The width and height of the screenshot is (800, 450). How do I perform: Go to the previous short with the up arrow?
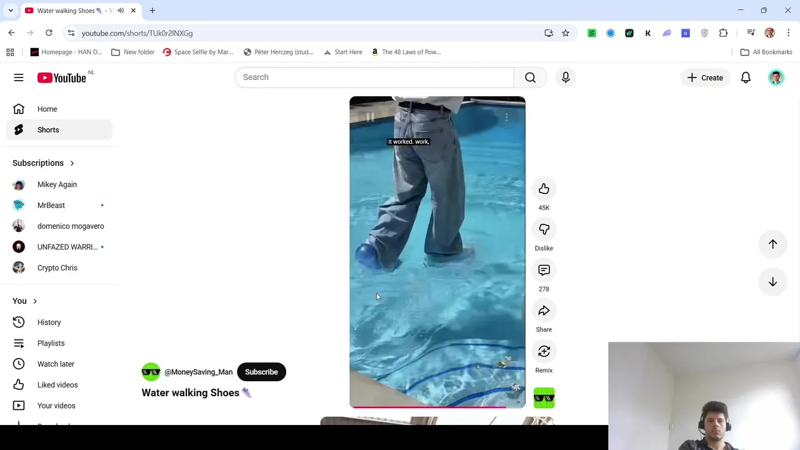tap(772, 244)
